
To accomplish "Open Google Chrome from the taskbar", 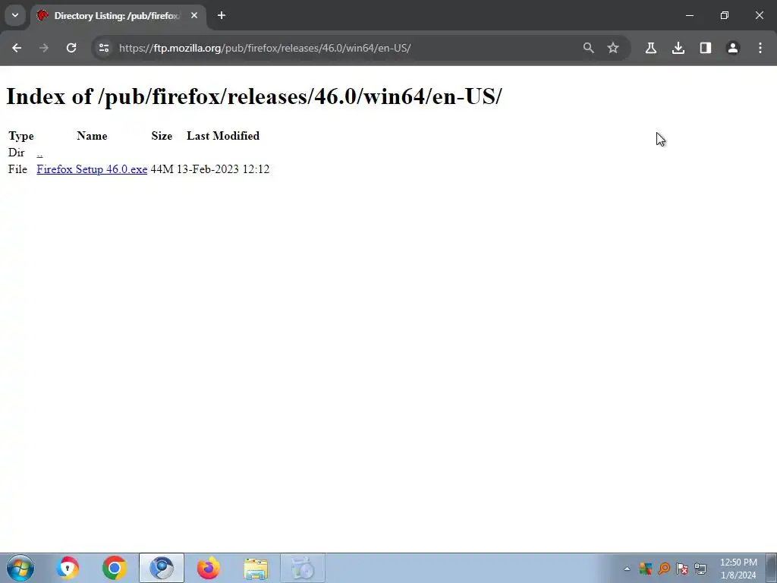I will click(x=115, y=568).
